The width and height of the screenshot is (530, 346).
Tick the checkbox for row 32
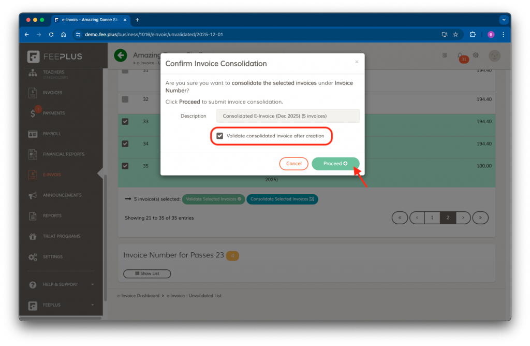click(x=125, y=99)
